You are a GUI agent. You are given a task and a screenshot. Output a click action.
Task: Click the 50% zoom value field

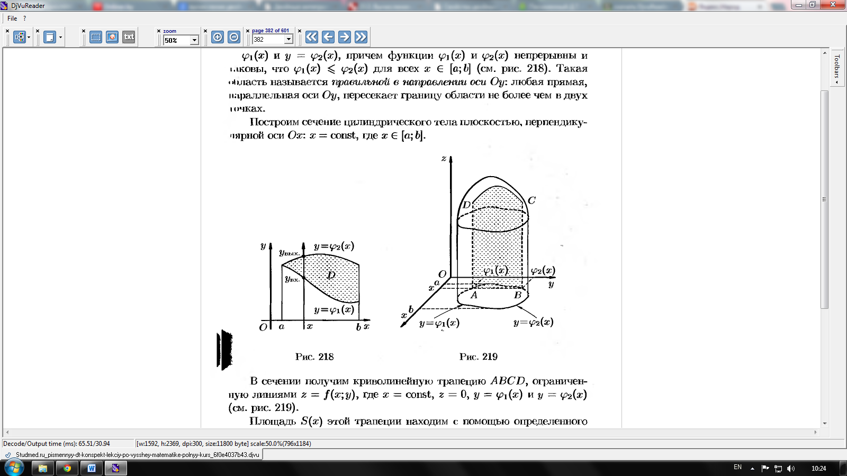click(x=177, y=40)
